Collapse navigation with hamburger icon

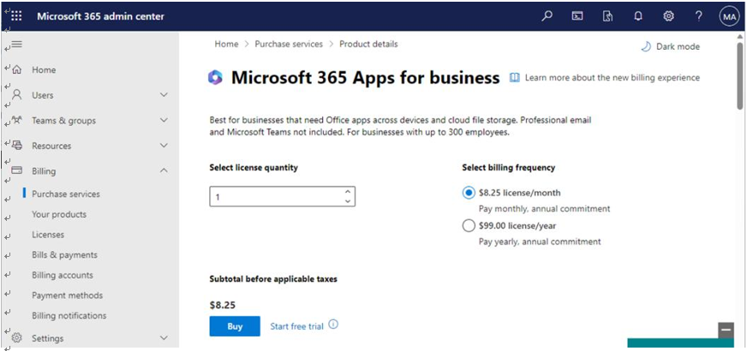tap(16, 45)
